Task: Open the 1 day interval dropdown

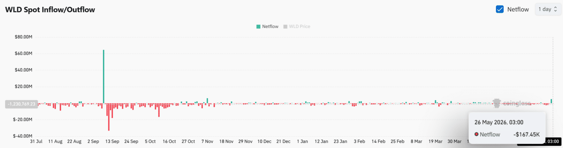Action: [x=548, y=9]
